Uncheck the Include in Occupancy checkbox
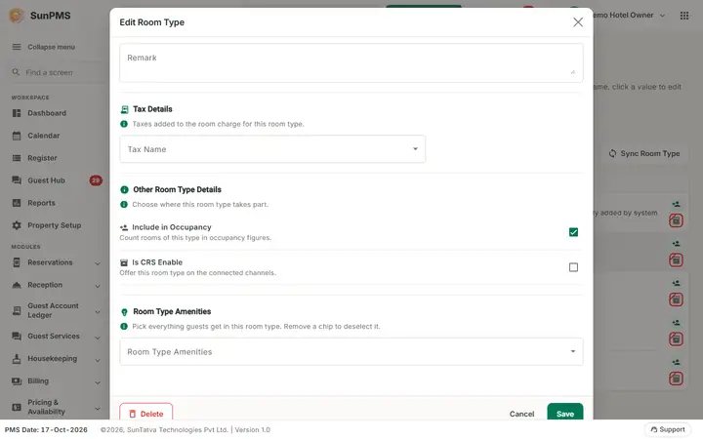This screenshot has width=703, height=439. pos(573,232)
